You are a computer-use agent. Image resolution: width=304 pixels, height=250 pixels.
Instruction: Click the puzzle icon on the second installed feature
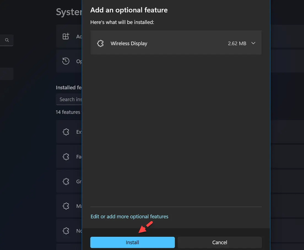(66, 157)
